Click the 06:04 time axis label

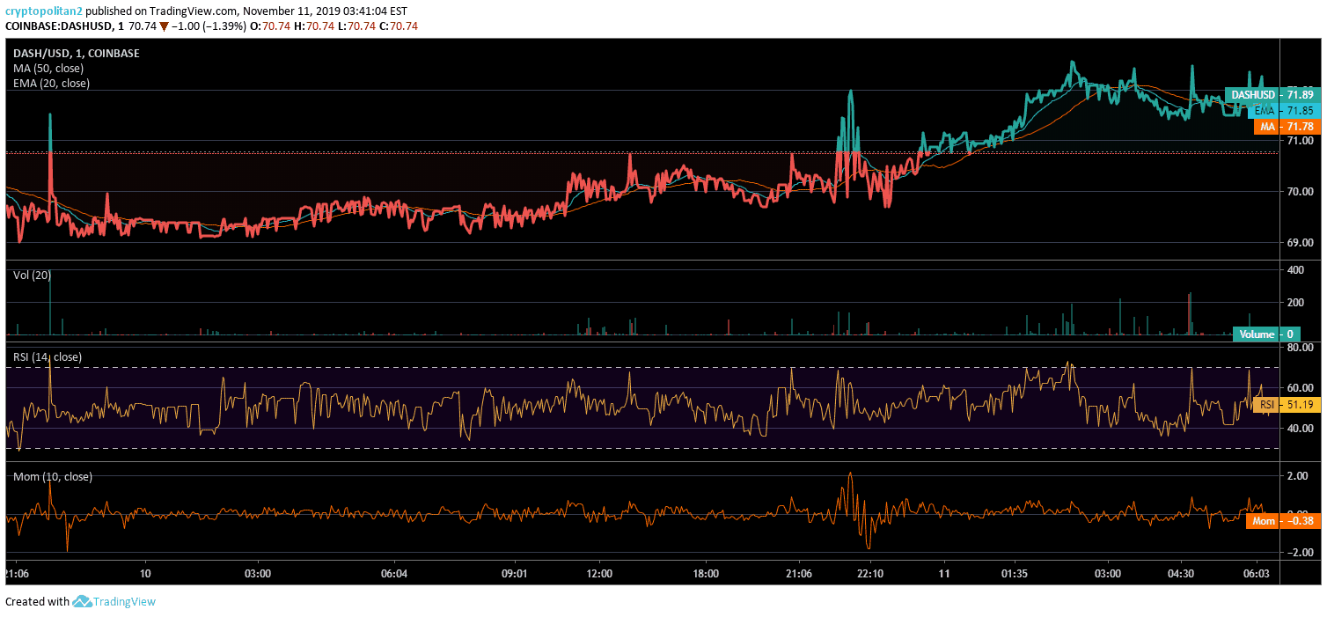click(x=394, y=574)
